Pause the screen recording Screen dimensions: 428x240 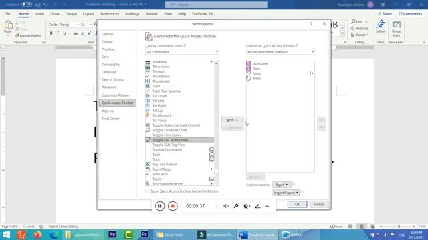click(x=160, y=206)
